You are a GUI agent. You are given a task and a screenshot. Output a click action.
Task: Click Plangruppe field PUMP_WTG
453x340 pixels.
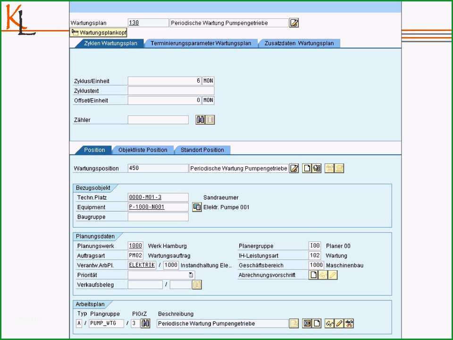[x=106, y=323]
